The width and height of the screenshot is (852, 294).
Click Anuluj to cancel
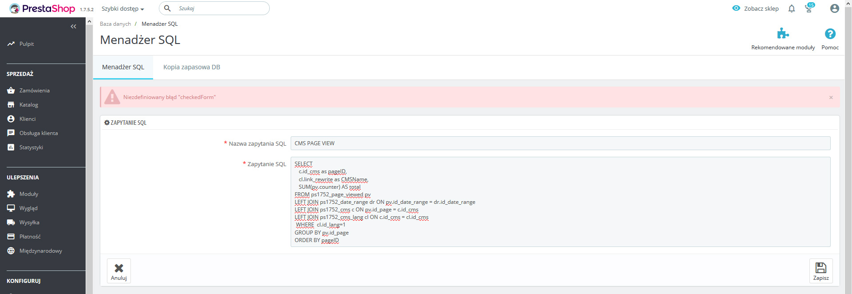click(x=119, y=271)
